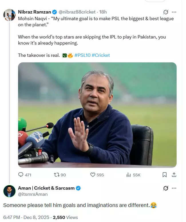186x222 pixels.
Task: Open Aman's profile avatar
Action: pyautogui.click(x=9, y=191)
